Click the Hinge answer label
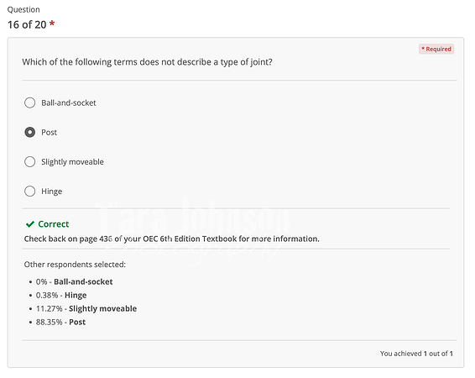The width and height of the screenshot is (475, 378). click(52, 192)
